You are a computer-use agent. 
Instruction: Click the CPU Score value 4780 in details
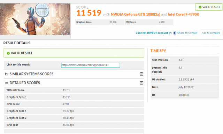[66, 104]
